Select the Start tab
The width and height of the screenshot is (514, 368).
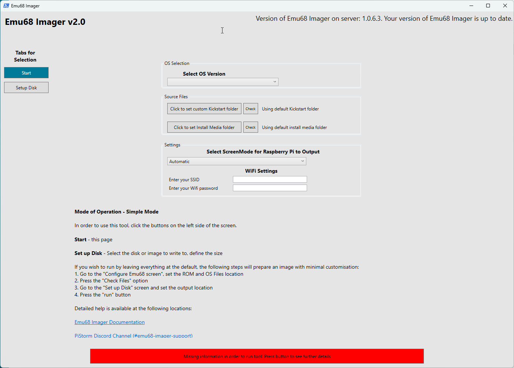coord(26,72)
